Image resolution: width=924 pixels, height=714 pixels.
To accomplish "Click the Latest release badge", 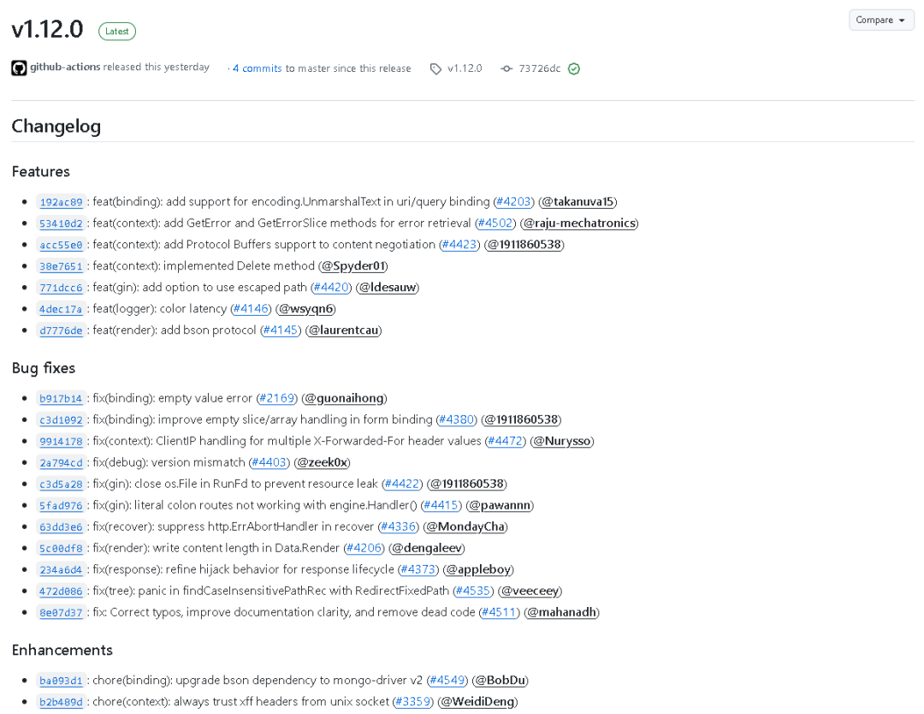I will pos(117,32).
